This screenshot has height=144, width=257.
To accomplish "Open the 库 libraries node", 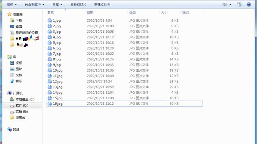I will 14,57.
